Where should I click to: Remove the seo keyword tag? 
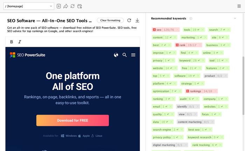click(177, 30)
